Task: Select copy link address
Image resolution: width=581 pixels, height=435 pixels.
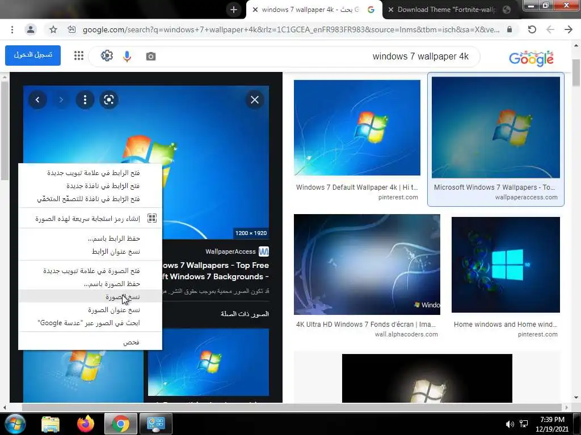Action: (90, 251)
